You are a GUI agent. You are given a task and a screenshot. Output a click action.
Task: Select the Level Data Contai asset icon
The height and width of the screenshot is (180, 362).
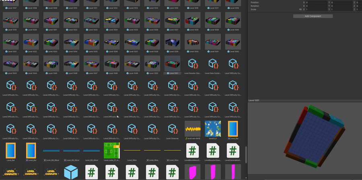[212, 63]
